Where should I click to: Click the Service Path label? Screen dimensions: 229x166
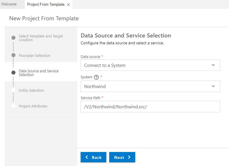coord(91,98)
